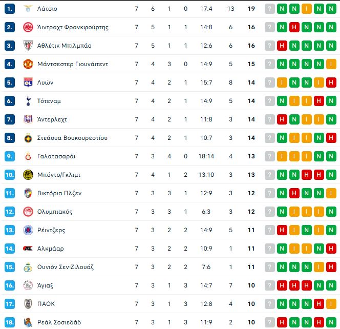340x329 pixels.
Task: Open the Αθλέτικ Μπιλμπάο team page
Action: coord(64,46)
